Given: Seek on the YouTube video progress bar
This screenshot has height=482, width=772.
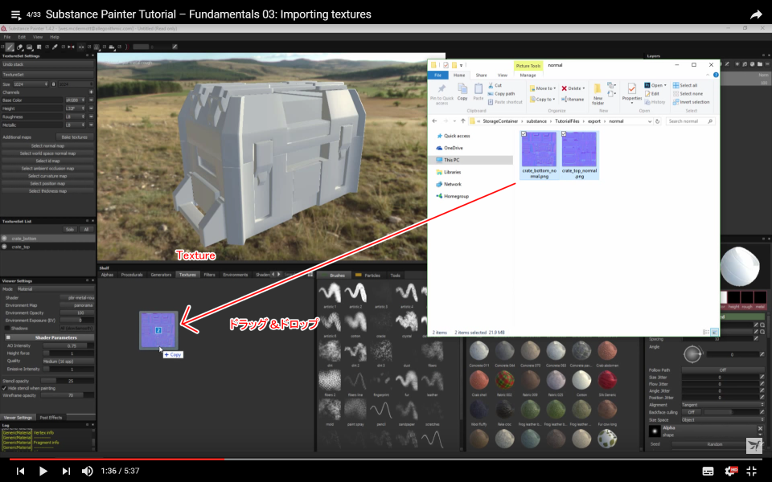Looking at the screenshot, I should (x=386, y=459).
